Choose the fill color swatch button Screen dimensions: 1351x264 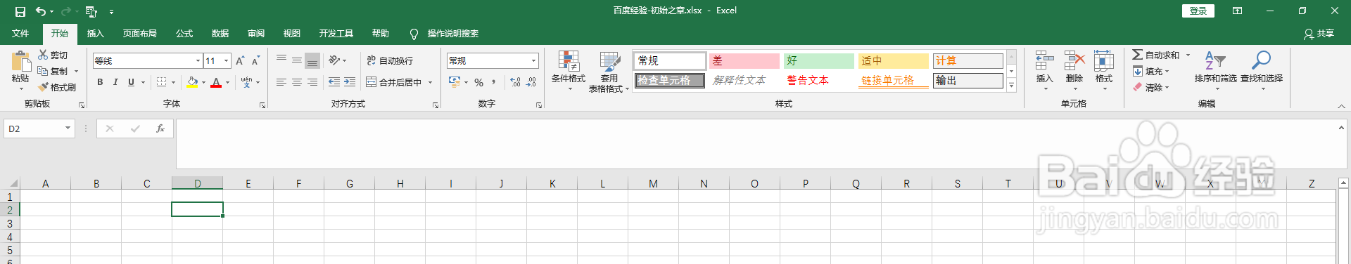point(192,82)
